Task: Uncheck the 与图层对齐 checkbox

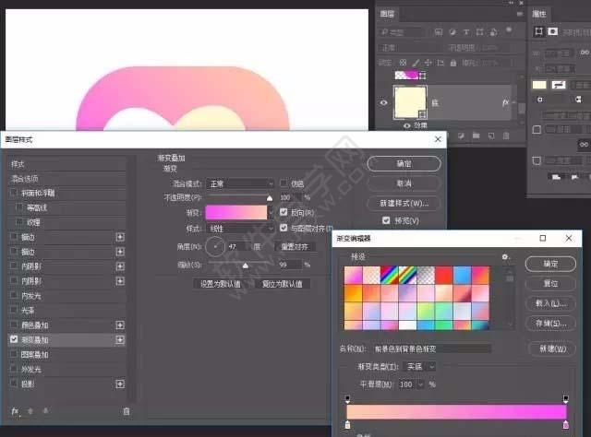Action: [283, 228]
